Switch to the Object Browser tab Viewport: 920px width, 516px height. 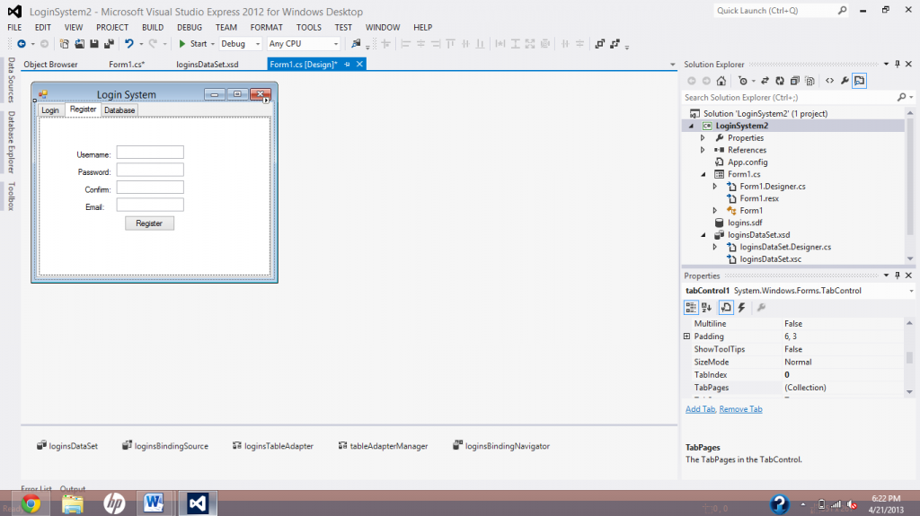tap(50, 65)
